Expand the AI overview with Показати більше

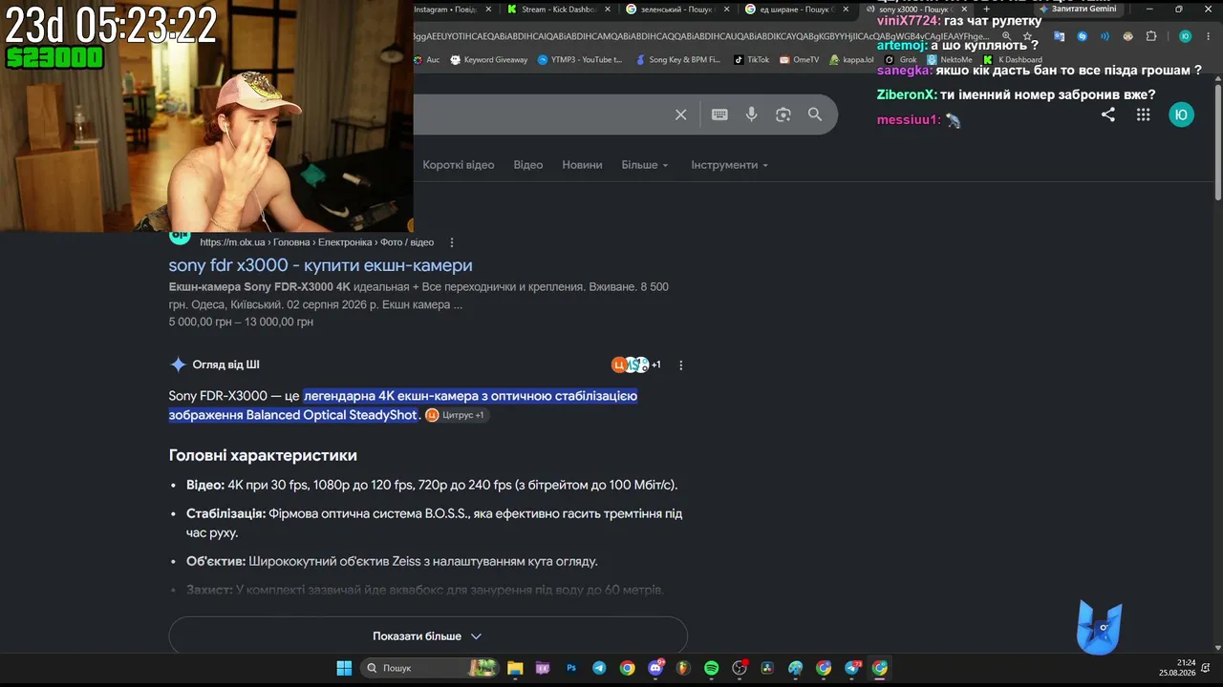pyautogui.click(x=428, y=635)
